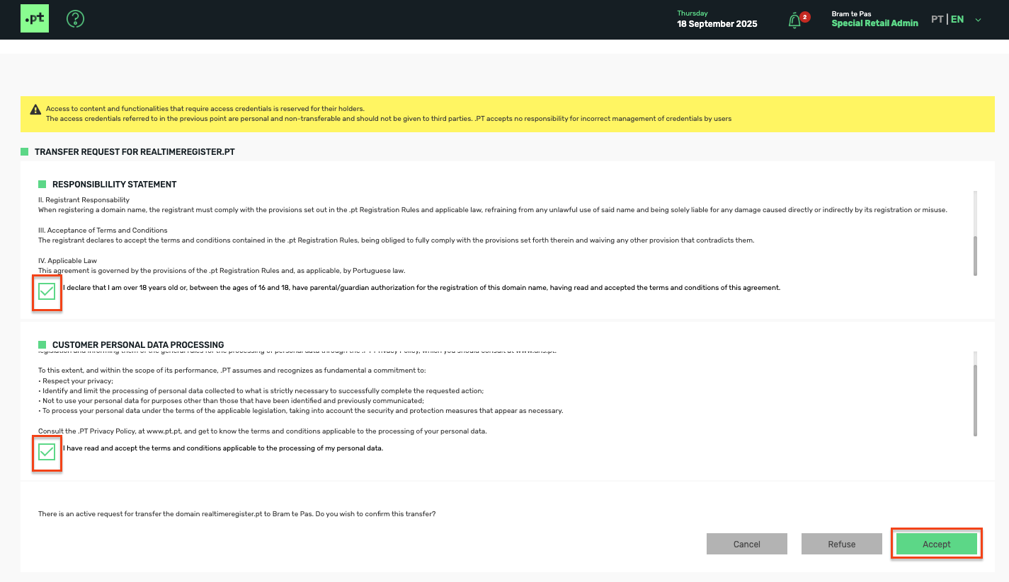Click the date 18 September 2025
This screenshot has height=582, width=1009.
click(717, 24)
